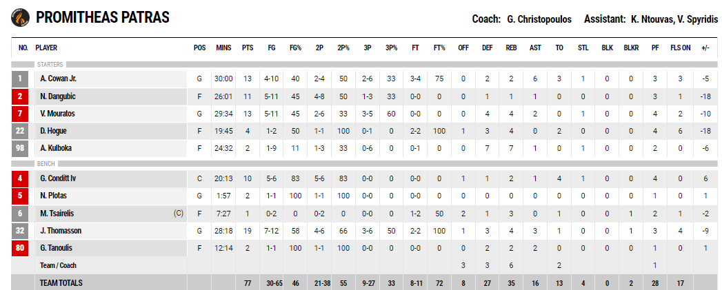Click the Promitheas Patras team logo

click(20, 18)
